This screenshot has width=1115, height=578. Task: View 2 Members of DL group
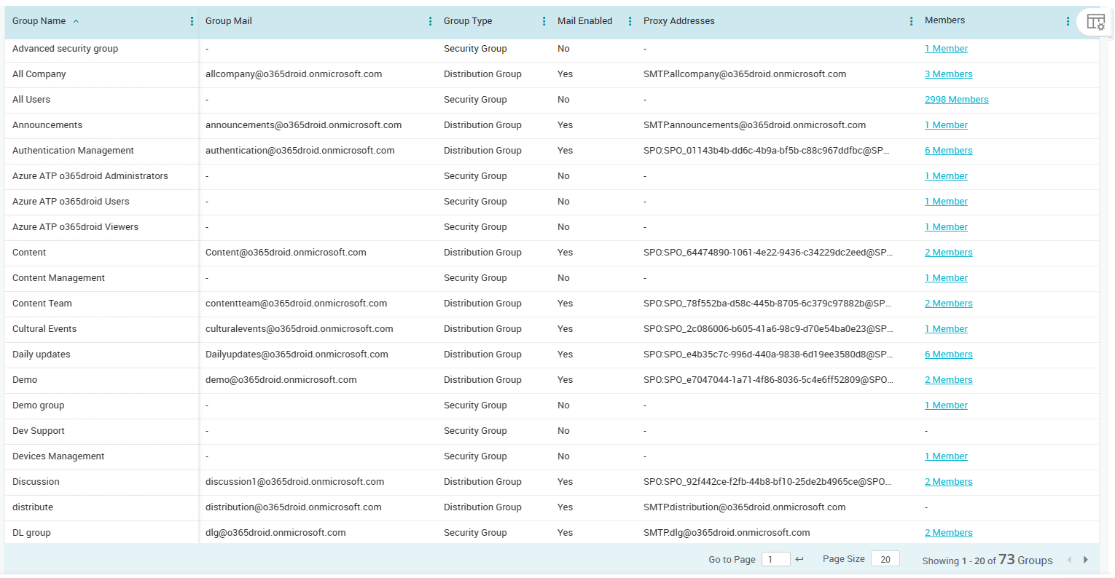coord(948,533)
